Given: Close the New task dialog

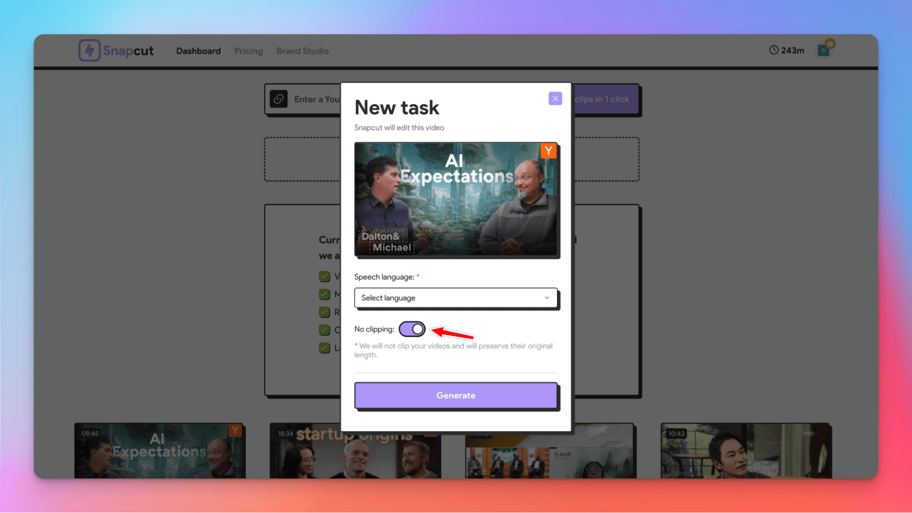Looking at the screenshot, I should coord(555,99).
